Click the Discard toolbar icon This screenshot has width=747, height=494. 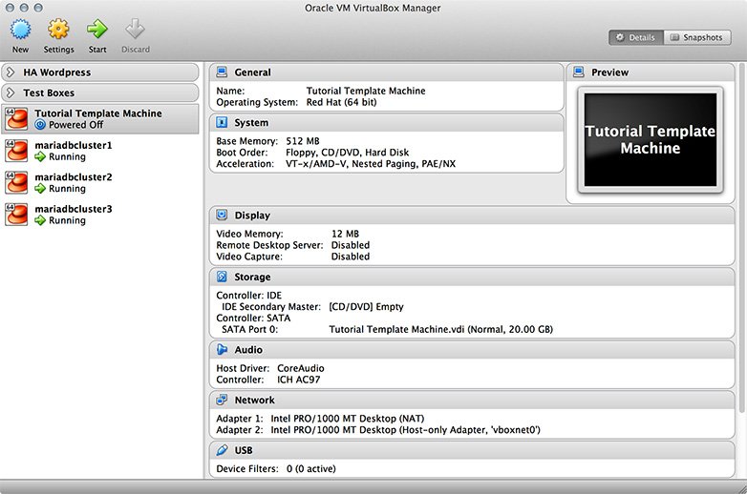pyautogui.click(x=135, y=31)
